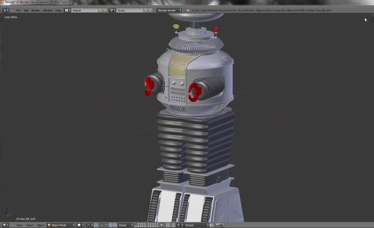The width and height of the screenshot is (374, 228).
Task: Select the translate manipulator arrow icon
Action: 106,225
